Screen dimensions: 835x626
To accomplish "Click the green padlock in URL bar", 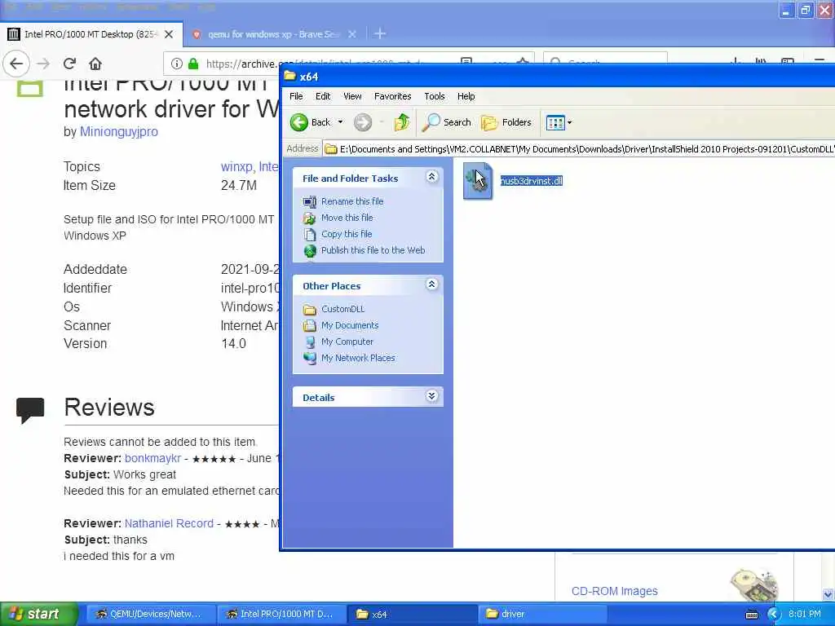I will pos(193,64).
